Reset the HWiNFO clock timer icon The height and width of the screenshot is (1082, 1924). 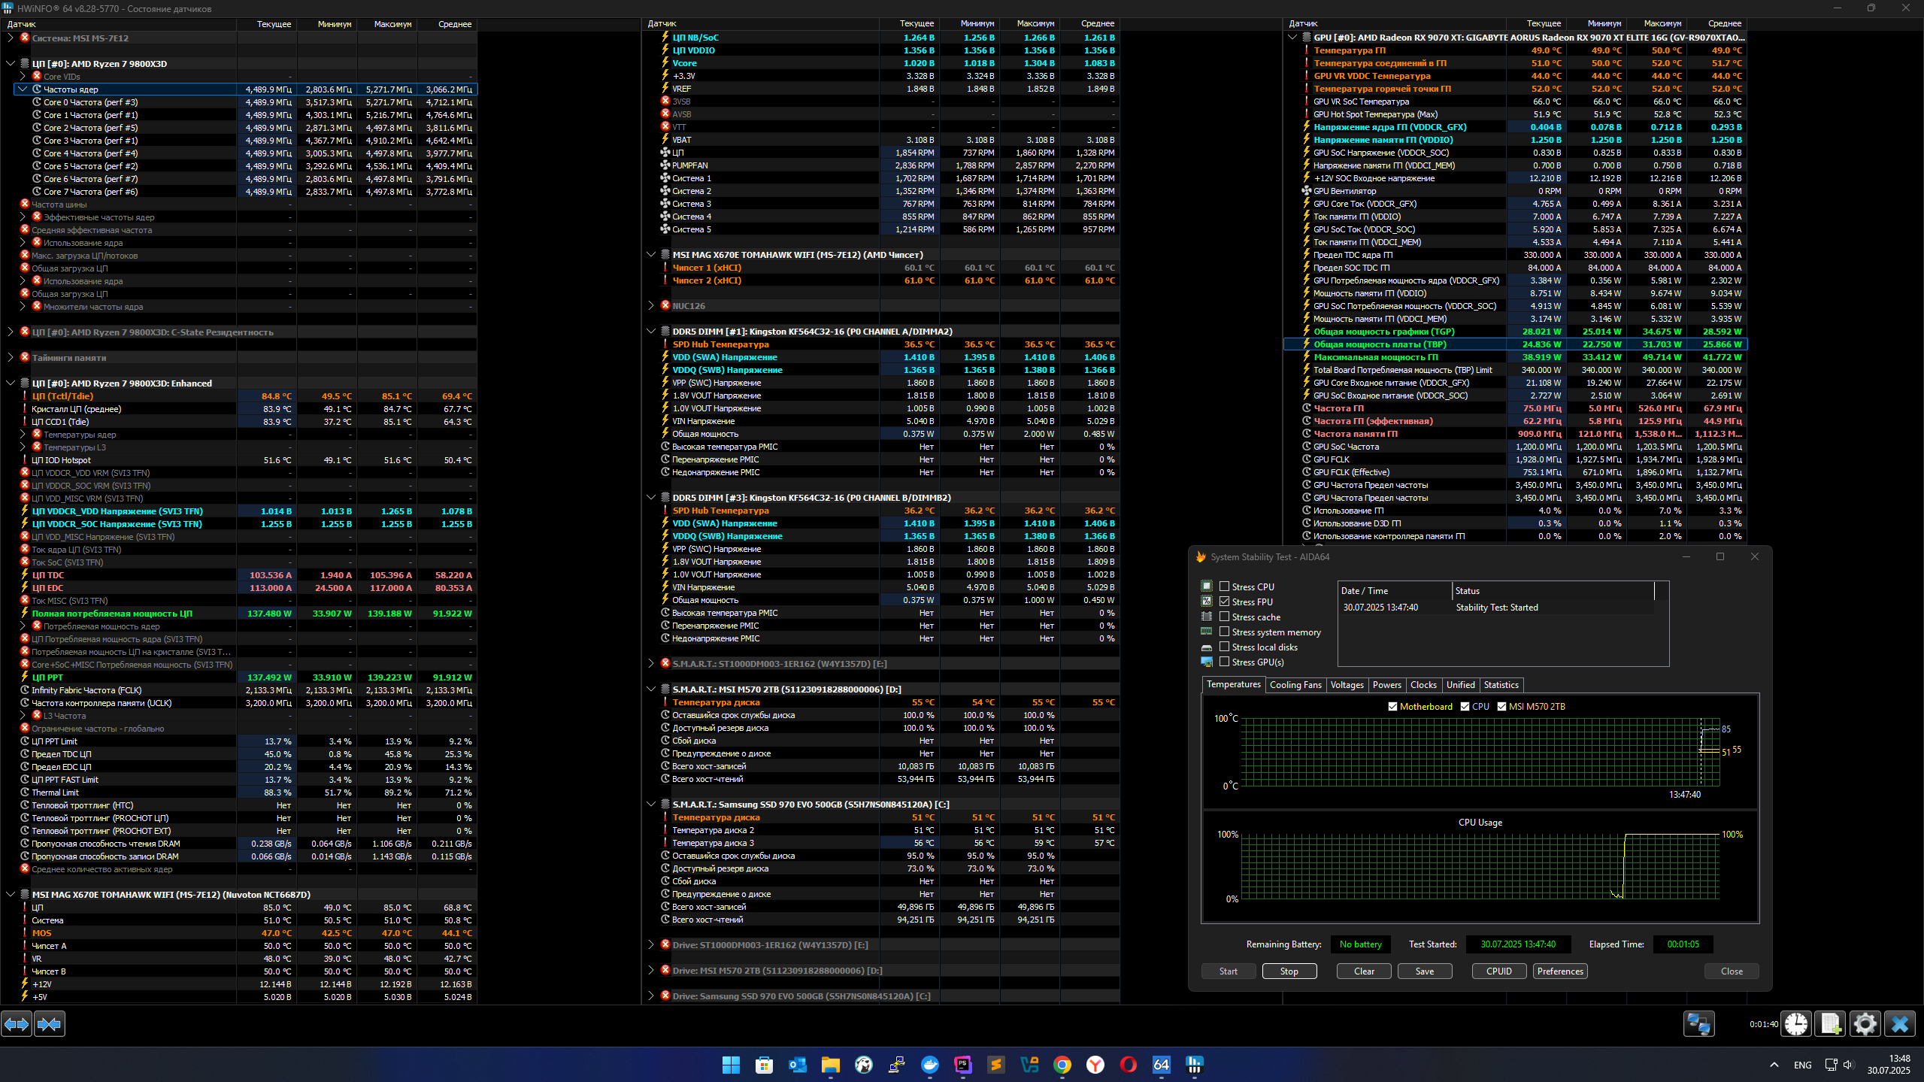1796,1023
